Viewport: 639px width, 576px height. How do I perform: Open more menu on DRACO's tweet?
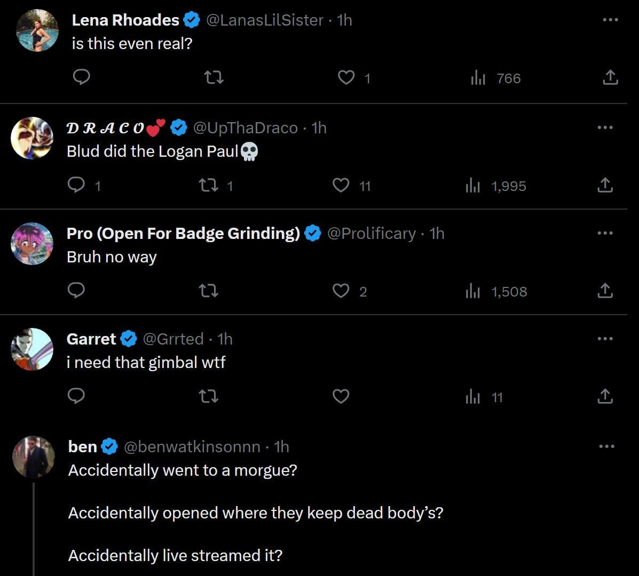[x=605, y=127]
